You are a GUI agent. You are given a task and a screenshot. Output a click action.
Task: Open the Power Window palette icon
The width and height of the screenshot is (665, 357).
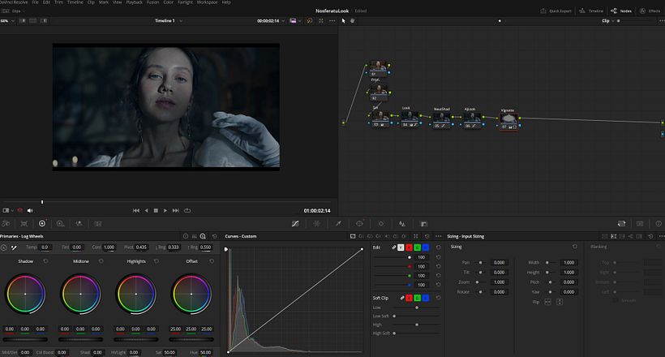pos(359,224)
